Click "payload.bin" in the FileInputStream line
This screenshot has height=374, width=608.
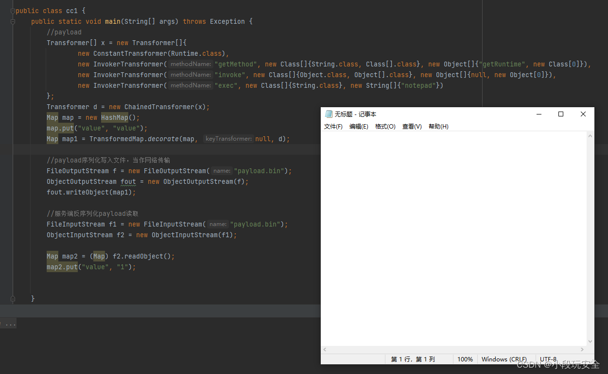point(255,224)
